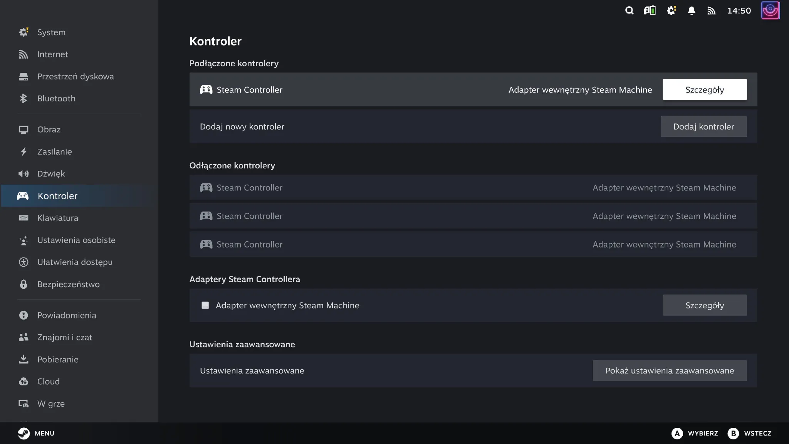Click the Klawiatura keyboard icon
789x444 pixels.
(24, 218)
